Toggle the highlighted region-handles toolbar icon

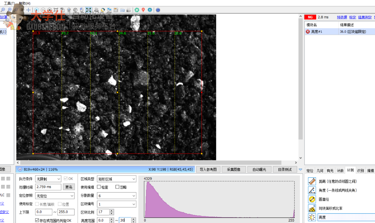tap(88, 10)
